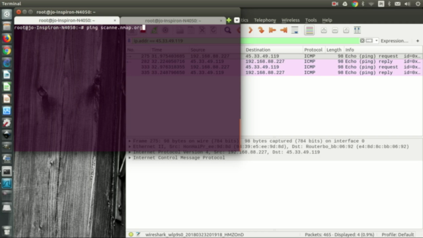
Task: Toggle auto scroll during live capture
Action: [295, 30]
